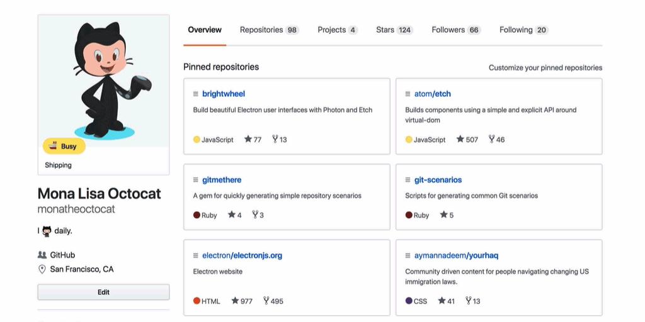The image size is (645, 322).
Task: Open the Repositories tab
Action: click(x=269, y=30)
